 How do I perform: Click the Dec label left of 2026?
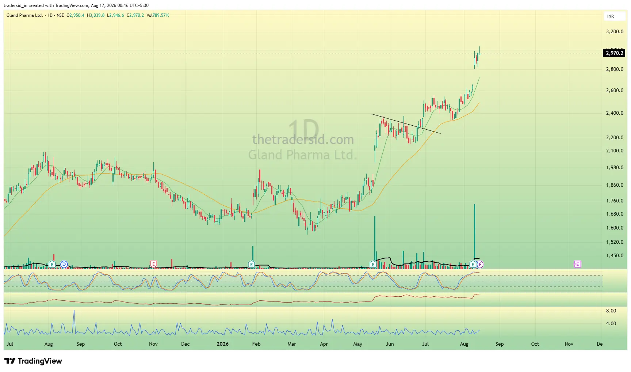click(186, 344)
